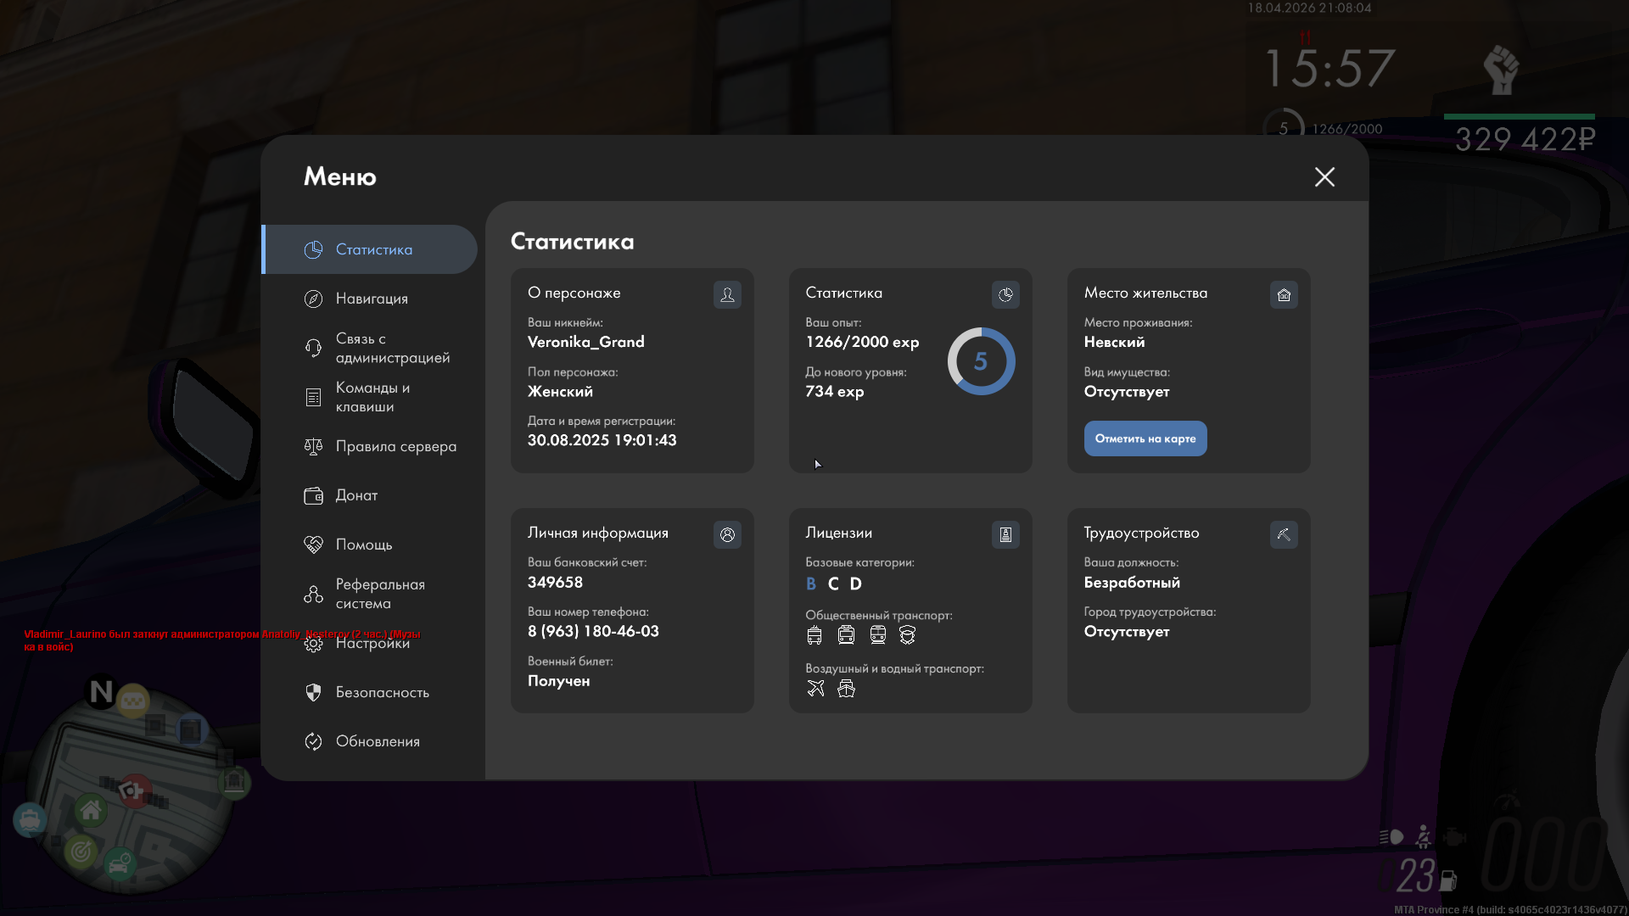This screenshot has width=1629, height=916.
Task: Click the ship license icon
Action: click(x=846, y=688)
